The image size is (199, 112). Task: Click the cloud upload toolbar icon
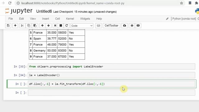click(x=124, y=26)
